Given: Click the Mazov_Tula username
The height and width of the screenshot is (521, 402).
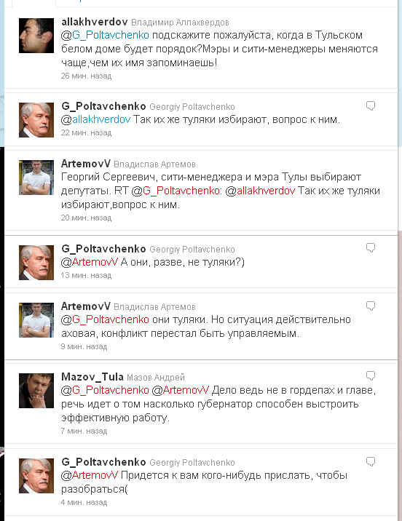Looking at the screenshot, I should tap(92, 377).
